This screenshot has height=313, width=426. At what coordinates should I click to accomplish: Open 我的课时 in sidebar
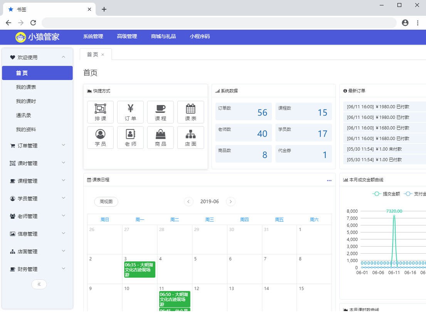click(26, 101)
